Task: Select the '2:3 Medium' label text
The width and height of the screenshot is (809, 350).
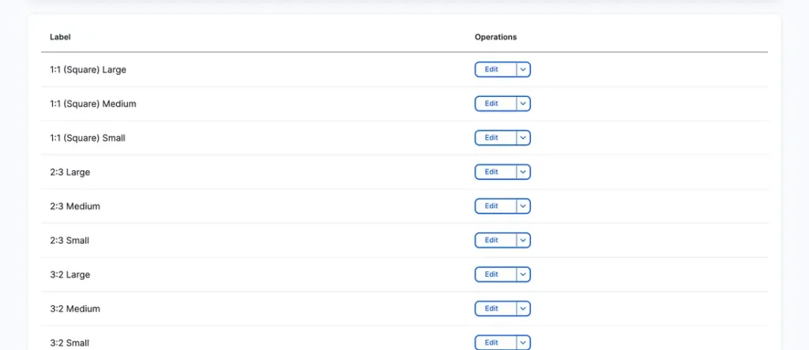Action: pos(75,206)
